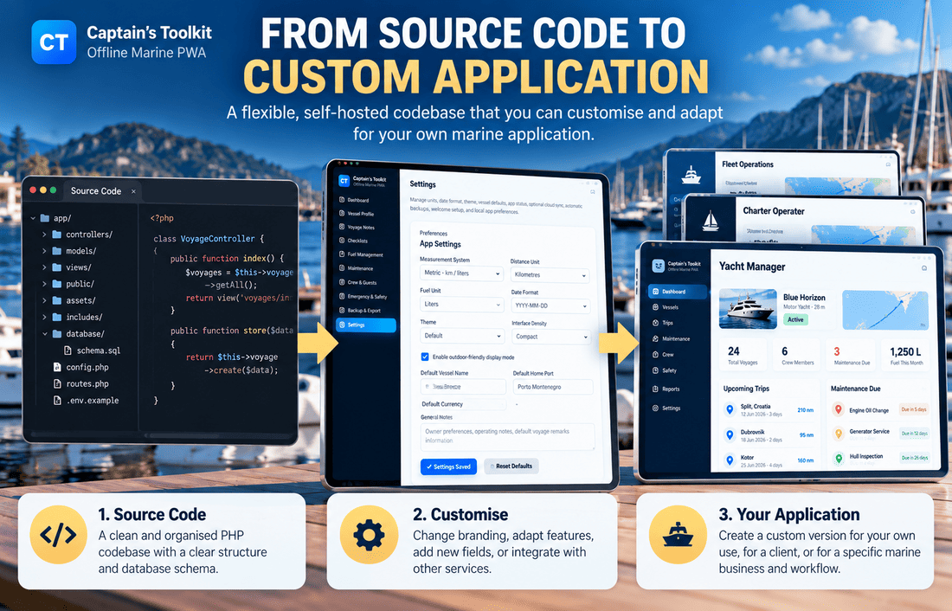This screenshot has width=952, height=611.
Task: Open config.php in the file tree
Action: click(81, 368)
